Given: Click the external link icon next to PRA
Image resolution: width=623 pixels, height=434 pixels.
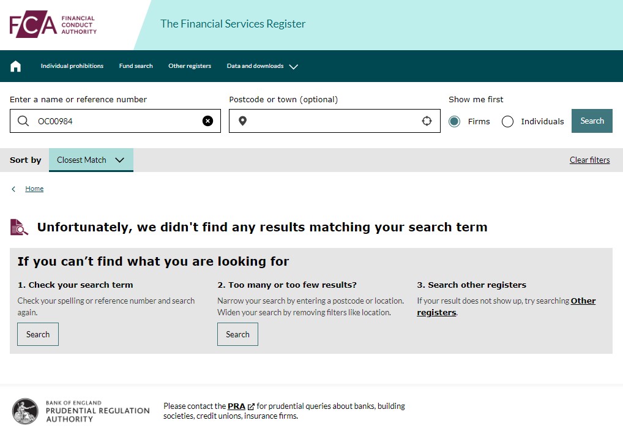Looking at the screenshot, I should pyautogui.click(x=251, y=406).
